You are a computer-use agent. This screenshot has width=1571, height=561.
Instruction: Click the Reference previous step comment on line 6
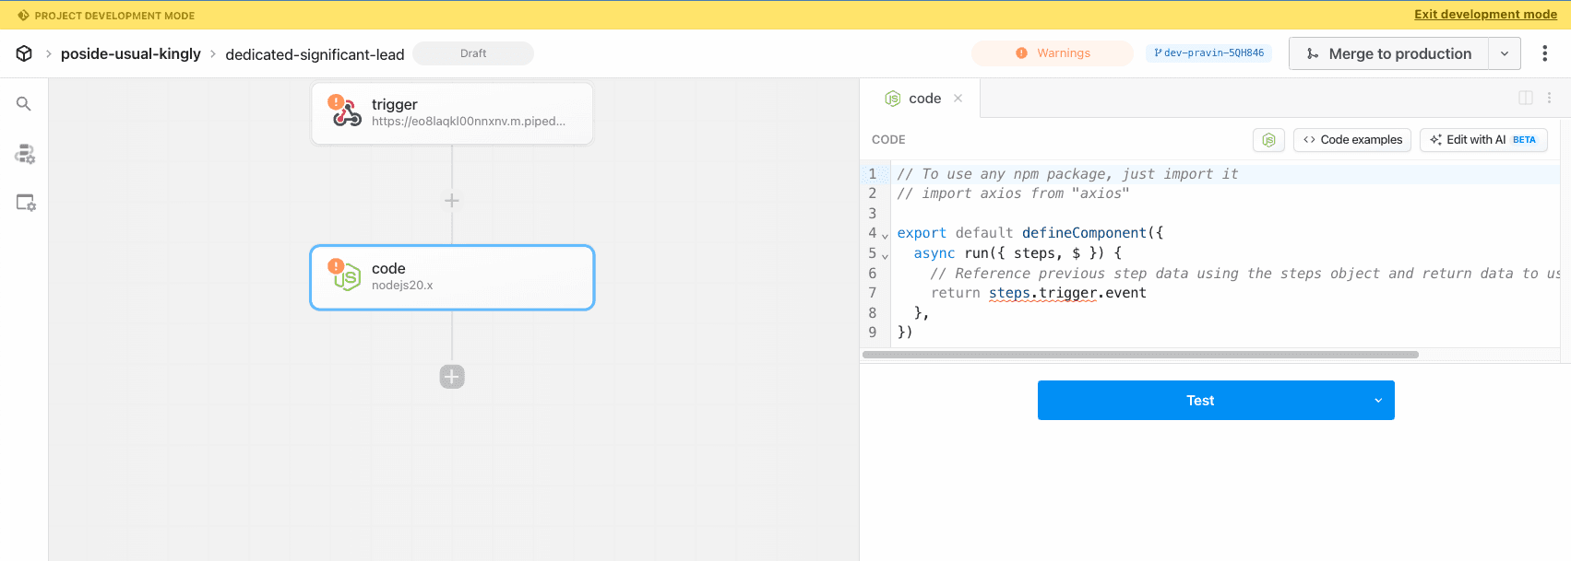click(x=1245, y=274)
